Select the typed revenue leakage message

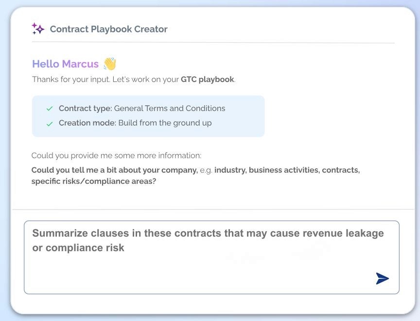tap(208, 240)
